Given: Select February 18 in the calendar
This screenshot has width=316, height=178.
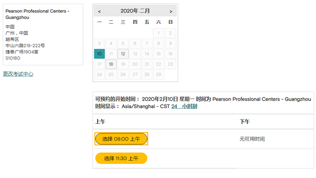Looking at the screenshot, I should tap(111, 64).
